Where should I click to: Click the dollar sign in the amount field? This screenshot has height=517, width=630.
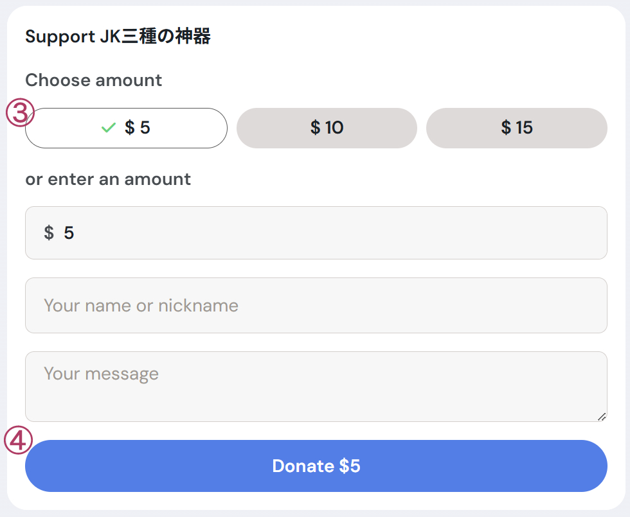click(49, 232)
